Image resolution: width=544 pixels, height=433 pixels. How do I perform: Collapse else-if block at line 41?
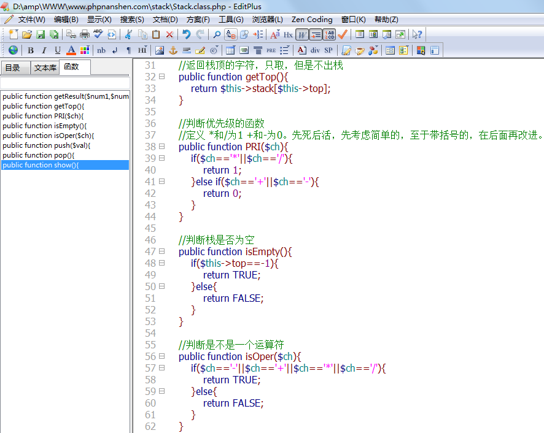[x=161, y=182]
